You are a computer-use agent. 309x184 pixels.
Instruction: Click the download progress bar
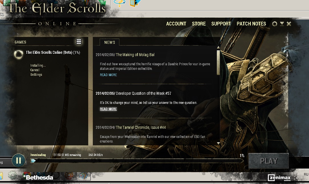137,161
